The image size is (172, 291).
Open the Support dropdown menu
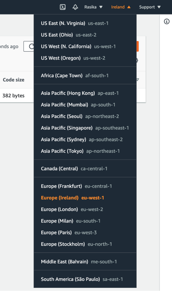(x=150, y=7)
